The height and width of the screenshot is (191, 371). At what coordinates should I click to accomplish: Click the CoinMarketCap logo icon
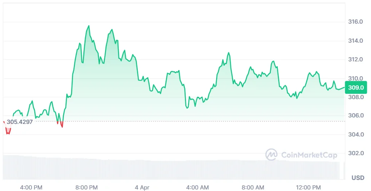(x=271, y=154)
